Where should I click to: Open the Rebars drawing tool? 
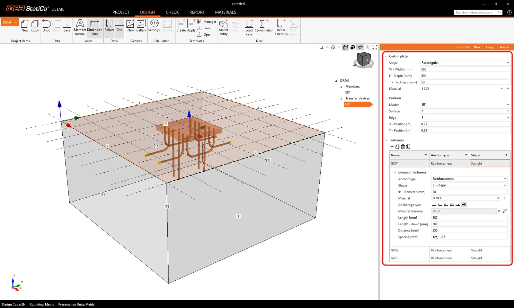(109, 25)
